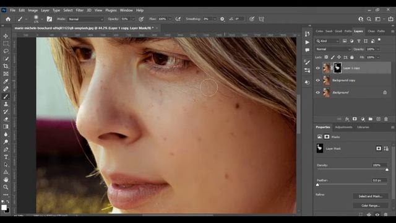Click the foreground color swatch
The height and width of the screenshot is (223, 396).
point(4,208)
